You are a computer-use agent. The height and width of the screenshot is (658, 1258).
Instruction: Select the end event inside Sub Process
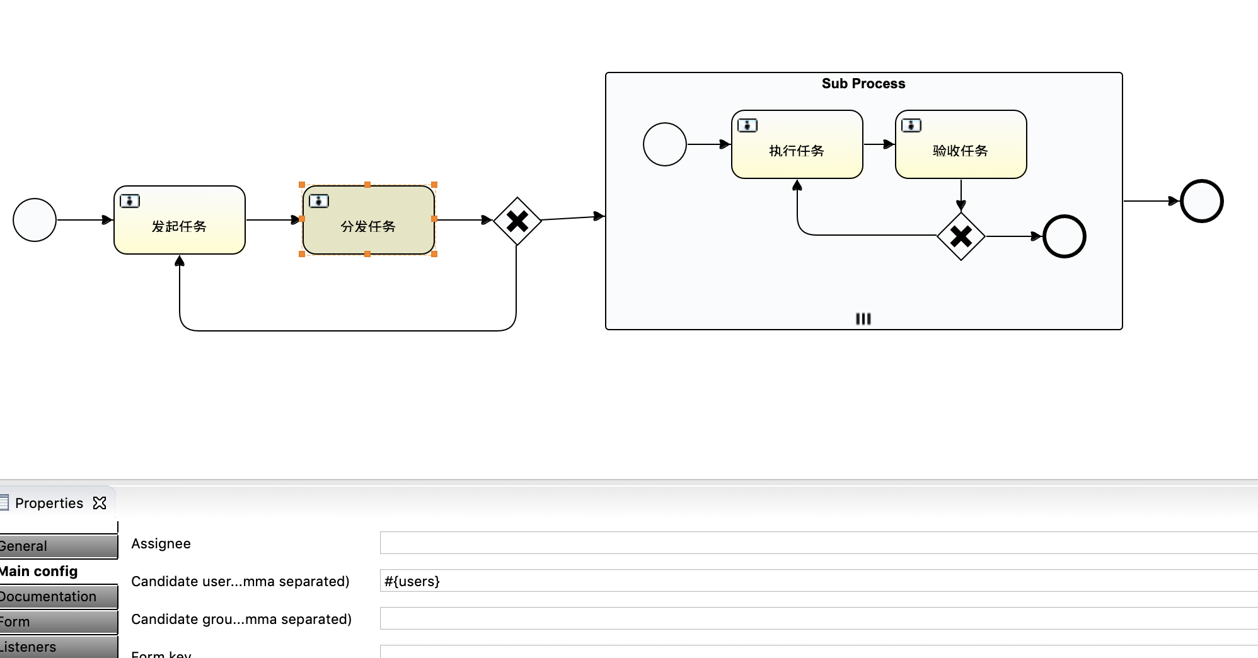coord(1065,236)
